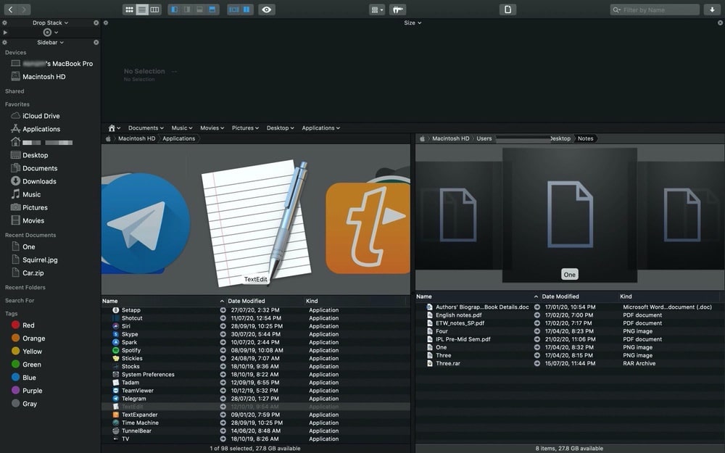
Task: Open Documents in the sidebar Favorites
Action: (x=40, y=168)
